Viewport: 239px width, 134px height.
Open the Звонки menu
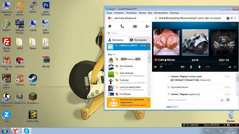tap(142, 13)
